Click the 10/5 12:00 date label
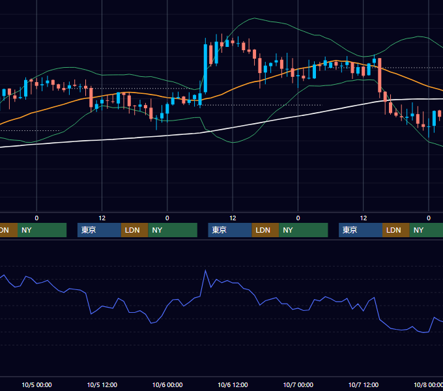The width and height of the screenshot is (443, 391). pyautogui.click(x=102, y=384)
